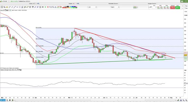Click the 'Potentieller Gewinn' label
The height and width of the screenshot is (102, 188).
113,4
